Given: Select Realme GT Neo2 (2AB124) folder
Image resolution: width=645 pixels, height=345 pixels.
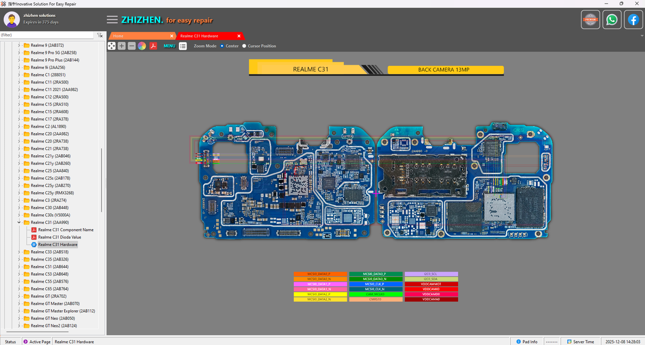Looking at the screenshot, I should click(x=53, y=326).
